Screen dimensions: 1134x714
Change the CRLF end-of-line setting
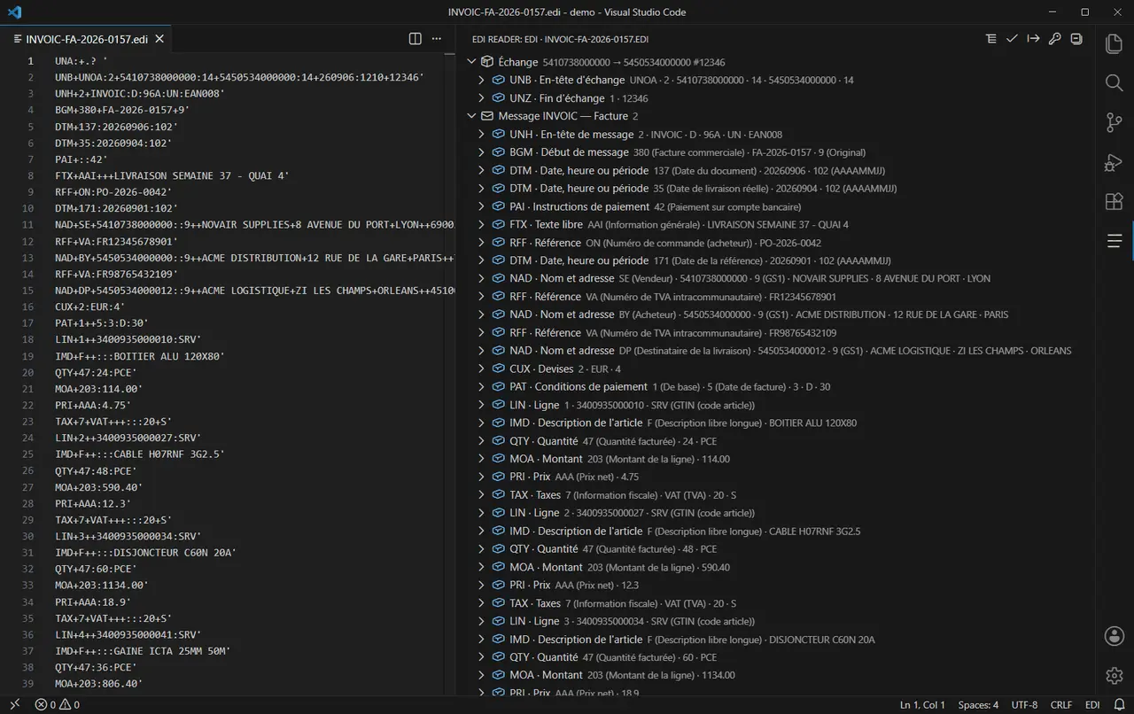point(1061,705)
